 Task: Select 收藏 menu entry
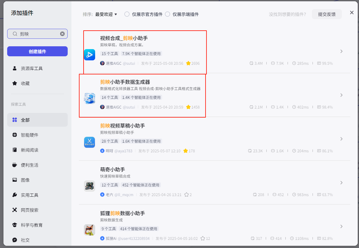point(37,84)
